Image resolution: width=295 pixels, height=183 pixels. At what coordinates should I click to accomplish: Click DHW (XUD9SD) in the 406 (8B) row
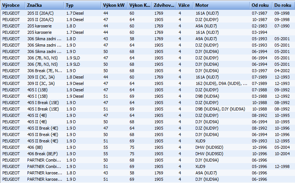tap(209, 147)
